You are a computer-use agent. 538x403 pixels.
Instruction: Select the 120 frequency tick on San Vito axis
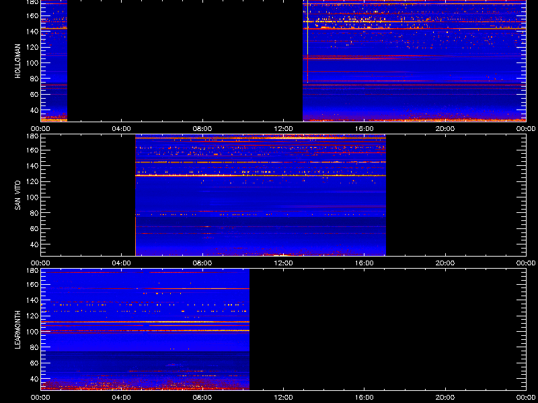pos(33,181)
